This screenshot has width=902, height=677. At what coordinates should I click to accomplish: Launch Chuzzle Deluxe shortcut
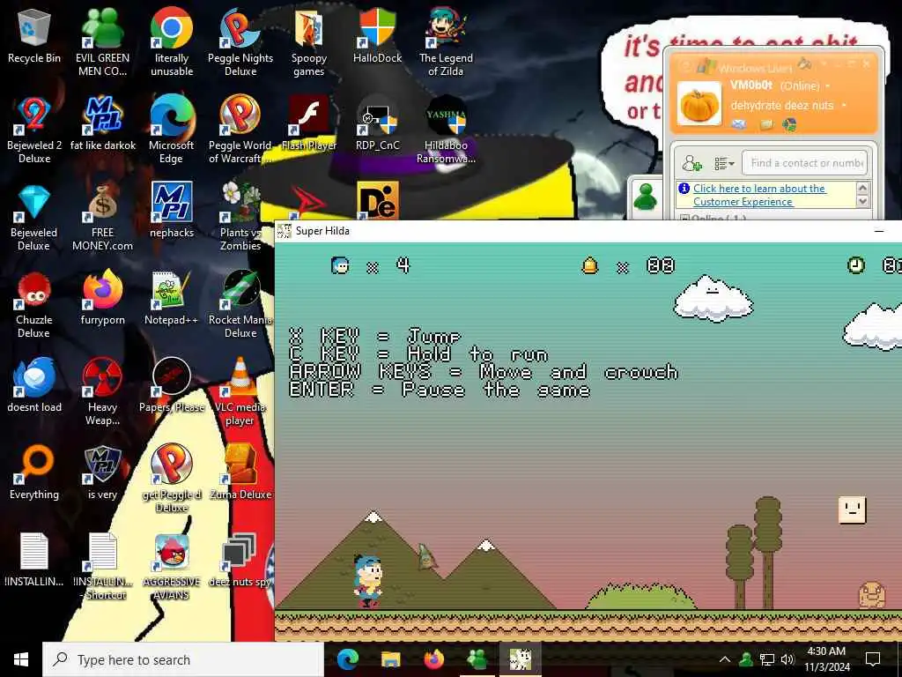(34, 304)
